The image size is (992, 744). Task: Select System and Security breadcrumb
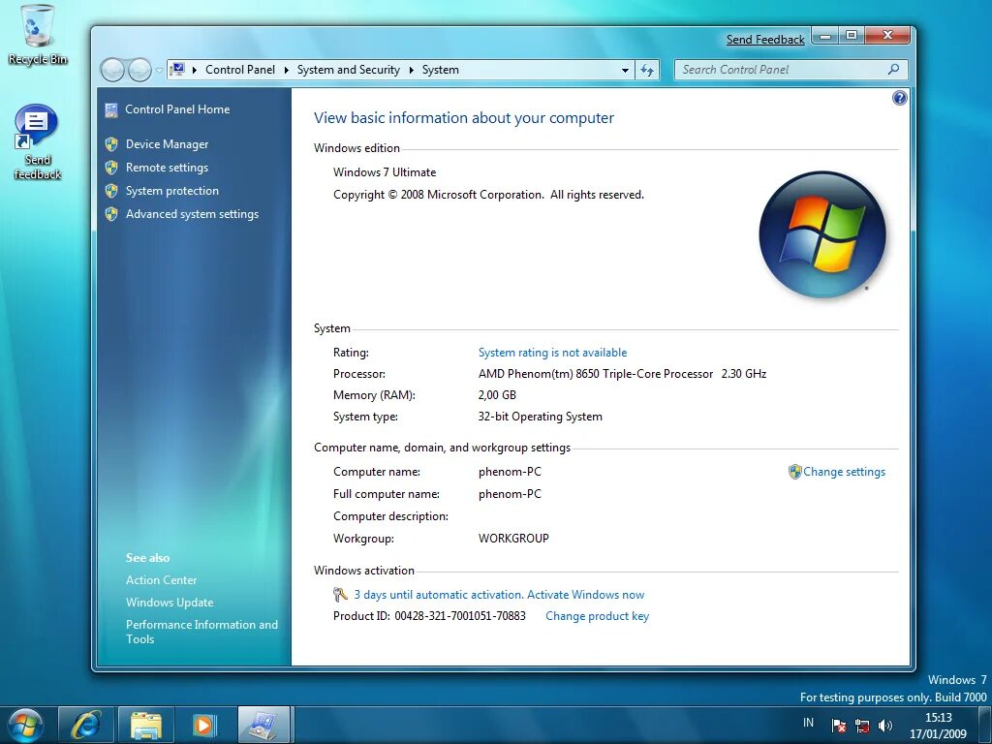pyautogui.click(x=348, y=70)
